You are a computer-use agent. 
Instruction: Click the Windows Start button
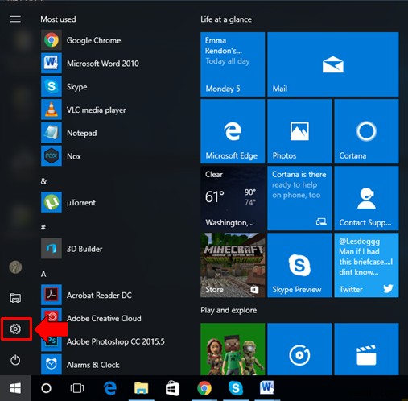pyautogui.click(x=15, y=388)
